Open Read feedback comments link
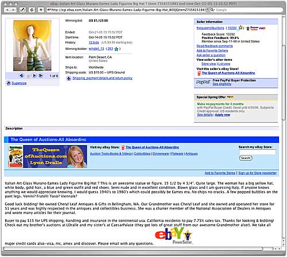The height and width of the screenshot is (257, 287). 215,46
